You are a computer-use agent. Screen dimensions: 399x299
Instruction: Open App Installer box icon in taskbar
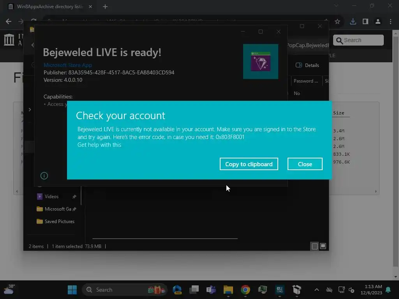pos(297,290)
